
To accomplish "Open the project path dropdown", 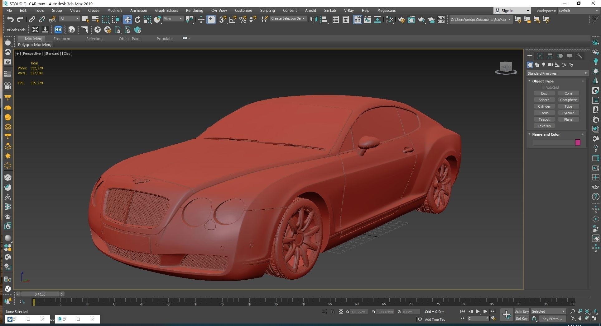I will 481,20.
